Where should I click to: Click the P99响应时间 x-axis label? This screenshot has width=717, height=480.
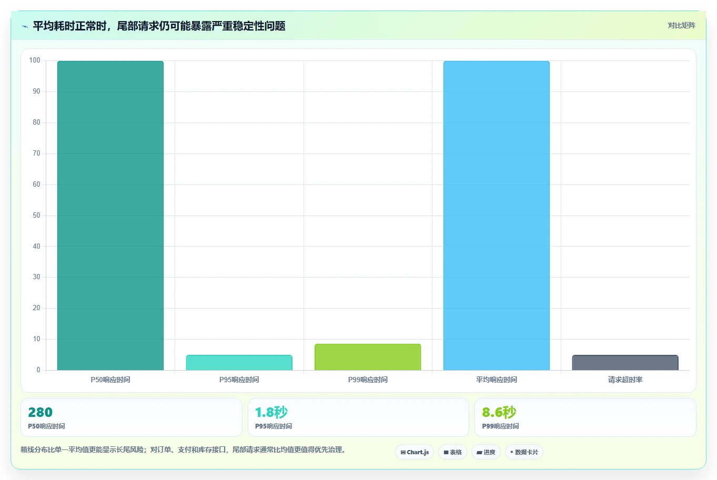point(368,380)
